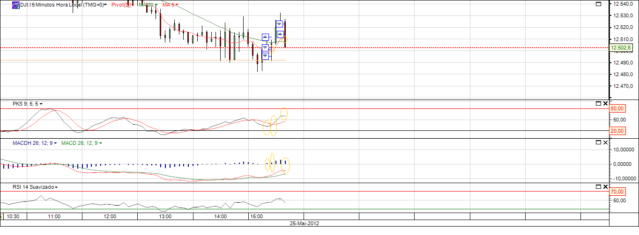This screenshot has height=235, width=639.
Task: Click the 10,00000 MACD axis label
Action: 624,150
